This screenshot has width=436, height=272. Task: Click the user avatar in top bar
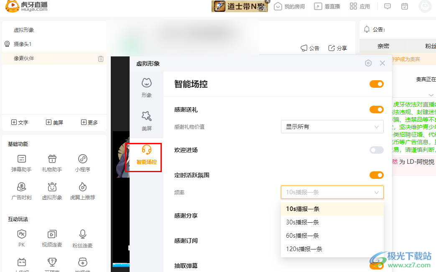[x=425, y=6]
